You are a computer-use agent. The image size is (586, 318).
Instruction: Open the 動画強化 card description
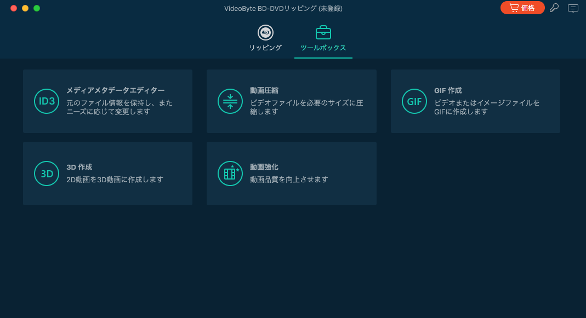[289, 180]
